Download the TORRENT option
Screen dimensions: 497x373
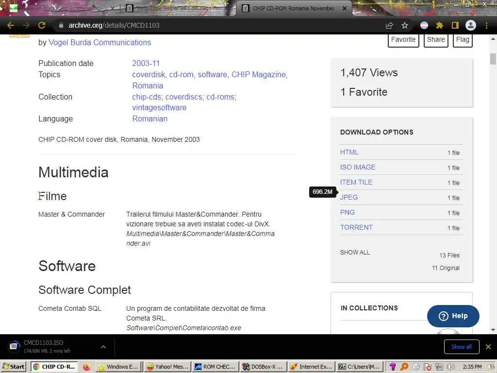[x=356, y=227]
